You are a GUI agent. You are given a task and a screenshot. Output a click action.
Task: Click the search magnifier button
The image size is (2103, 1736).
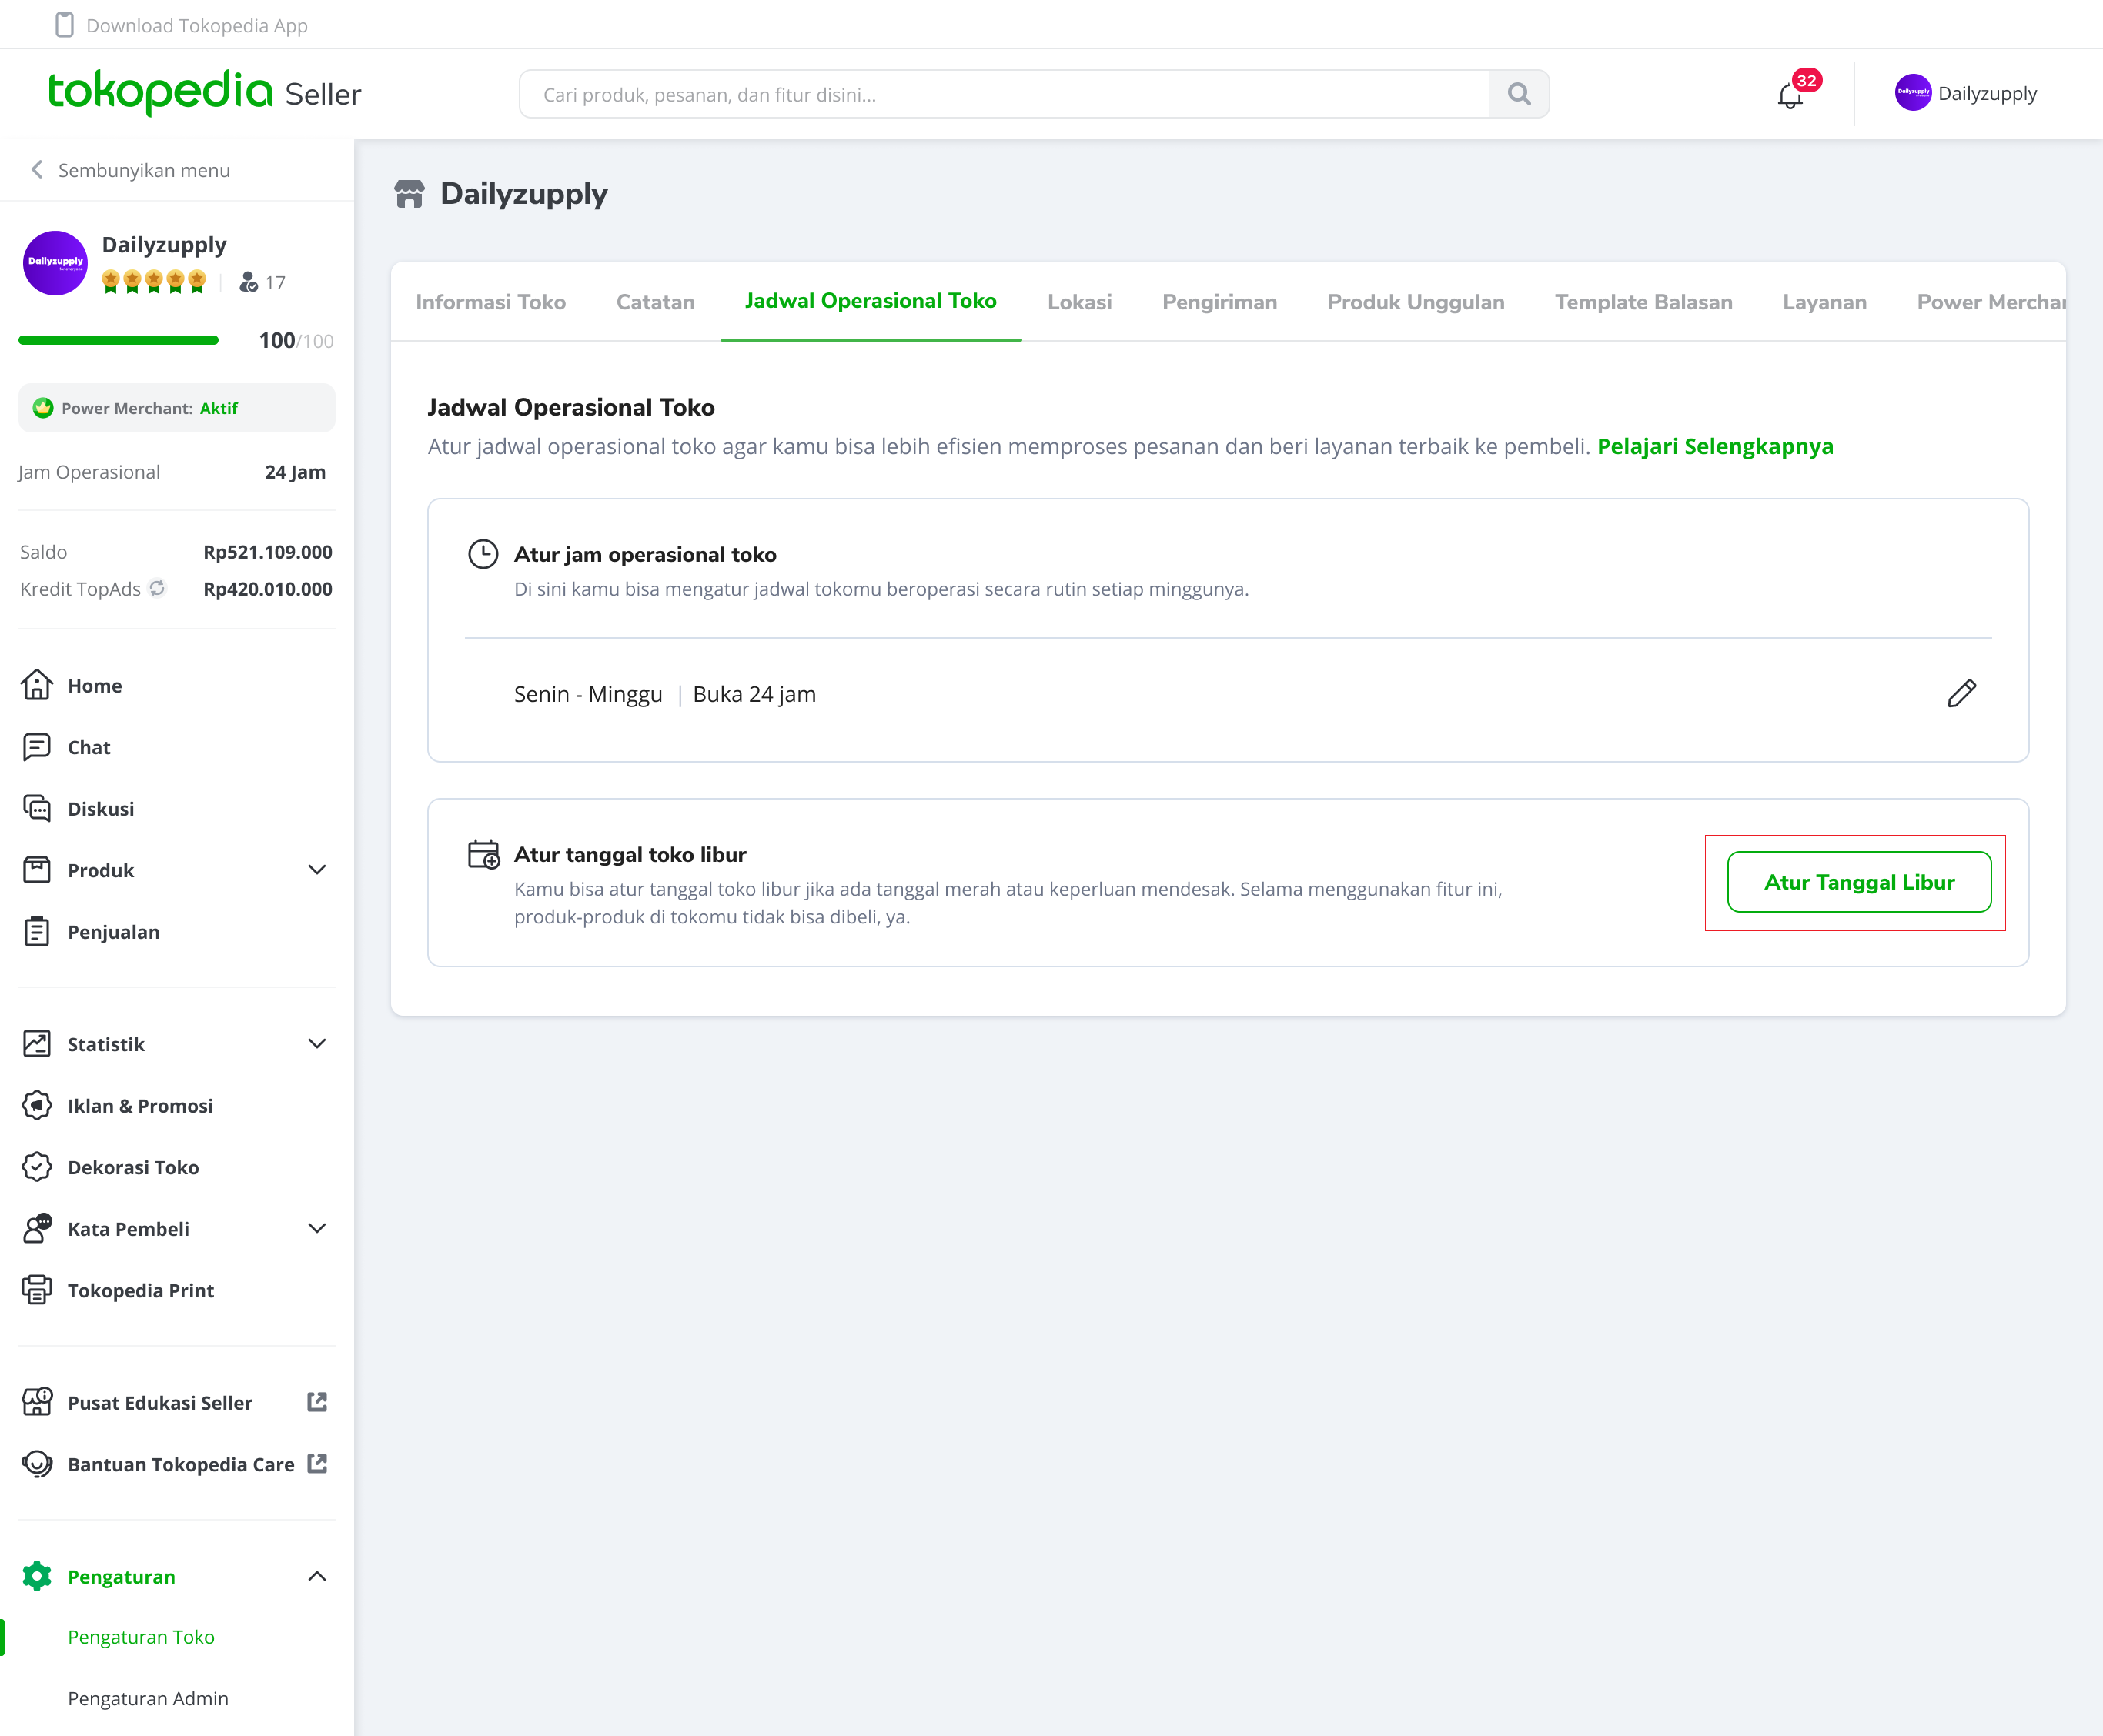[1519, 94]
